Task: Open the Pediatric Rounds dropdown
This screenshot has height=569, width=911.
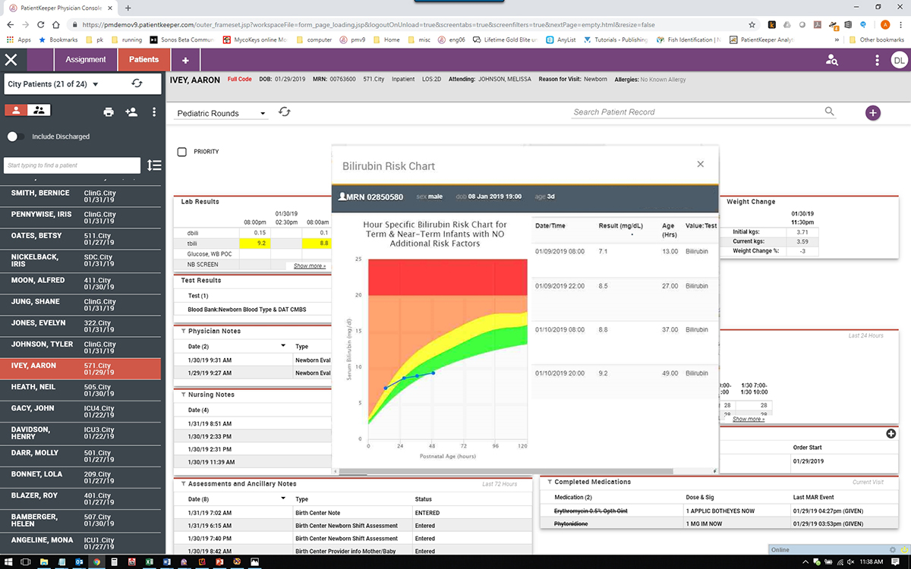Action: tap(222, 113)
